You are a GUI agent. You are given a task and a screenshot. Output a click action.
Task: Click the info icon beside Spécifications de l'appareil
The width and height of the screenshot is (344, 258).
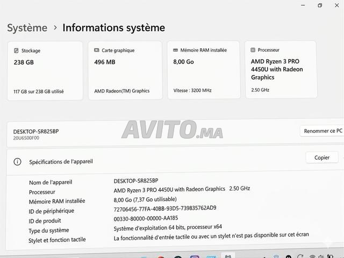coord(17,162)
